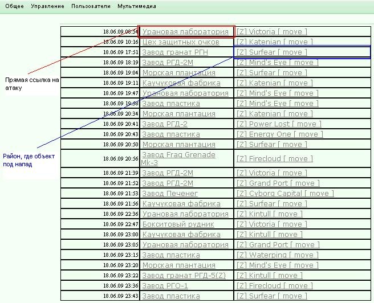Go to [Z] Surfear in 23:43 row
The image size is (374, 303).
coord(272,296)
